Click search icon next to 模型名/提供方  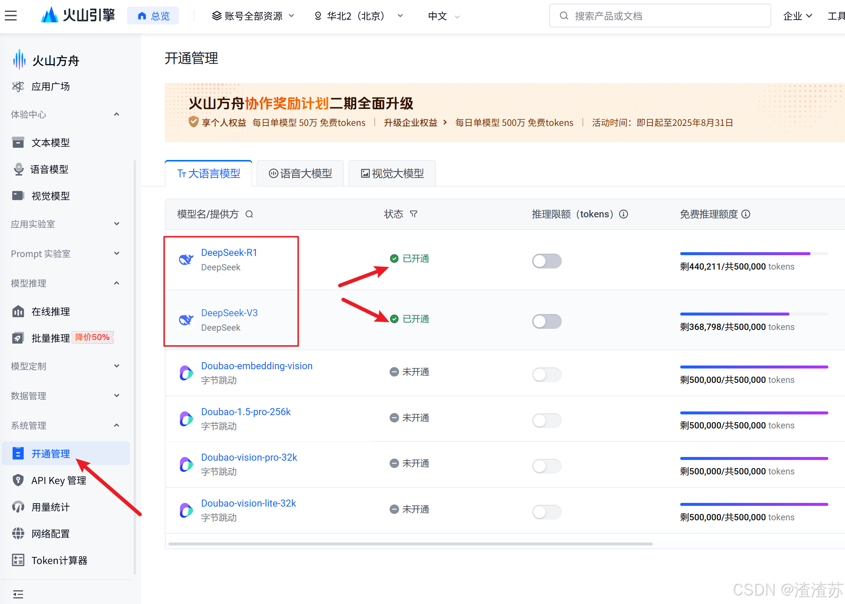point(249,214)
